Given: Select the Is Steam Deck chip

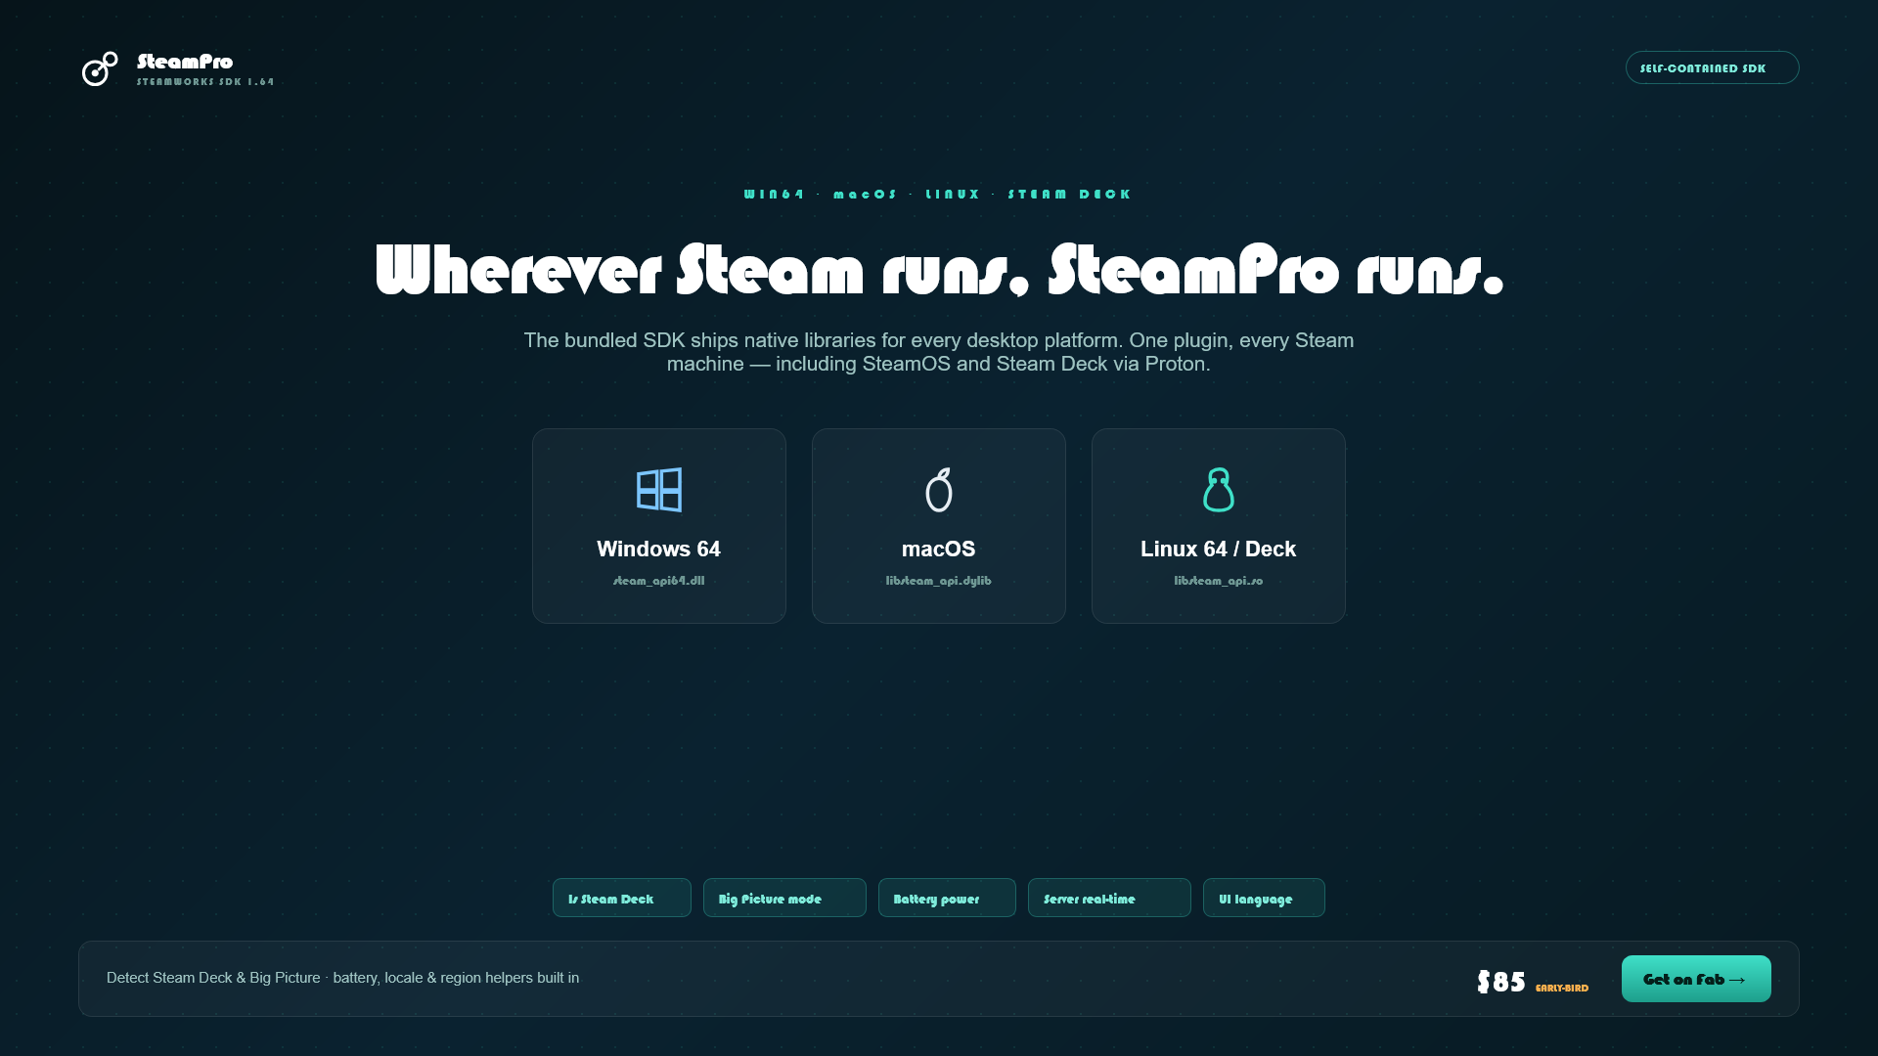Looking at the screenshot, I should coord(622,898).
